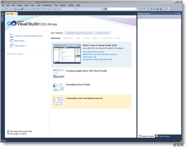Select the Windows category on Start Page
Screen dimensions: 187x147
[x=68, y=38]
